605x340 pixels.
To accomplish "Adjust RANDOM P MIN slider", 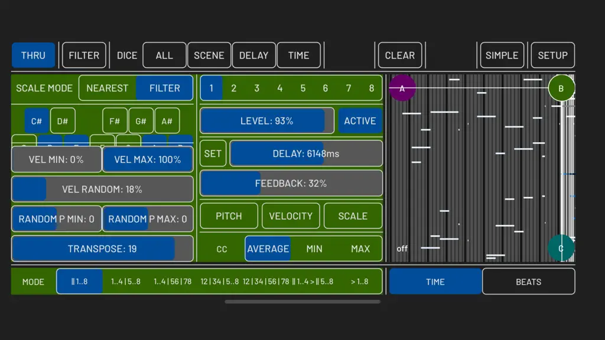I will 56,219.
